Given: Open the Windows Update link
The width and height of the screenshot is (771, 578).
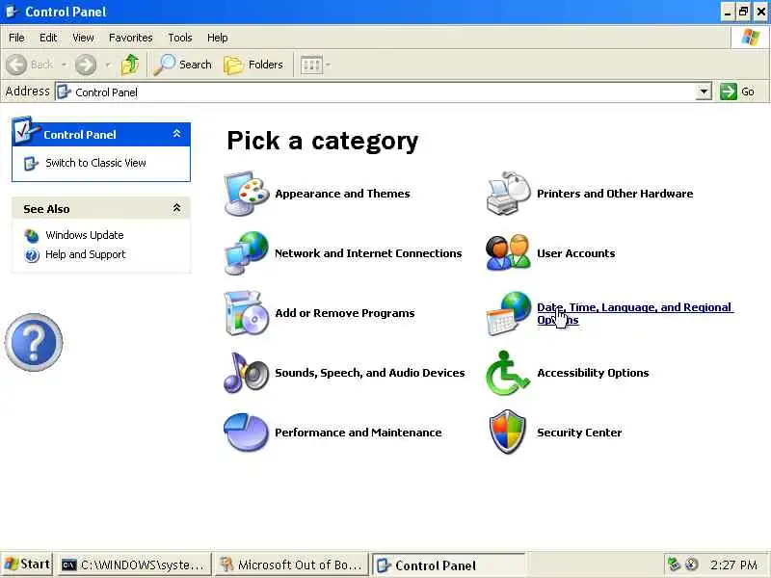Looking at the screenshot, I should [x=85, y=235].
